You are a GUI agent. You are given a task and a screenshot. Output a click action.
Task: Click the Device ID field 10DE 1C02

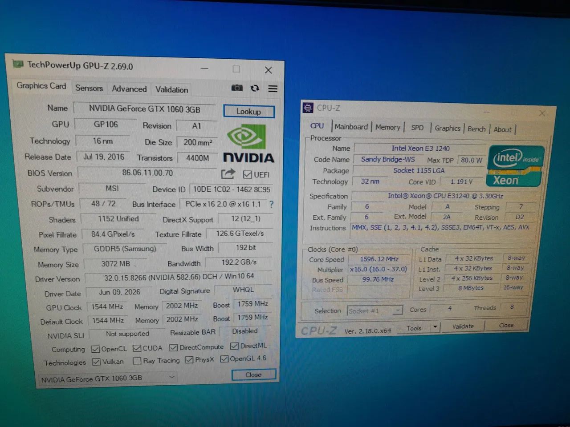[232, 189]
